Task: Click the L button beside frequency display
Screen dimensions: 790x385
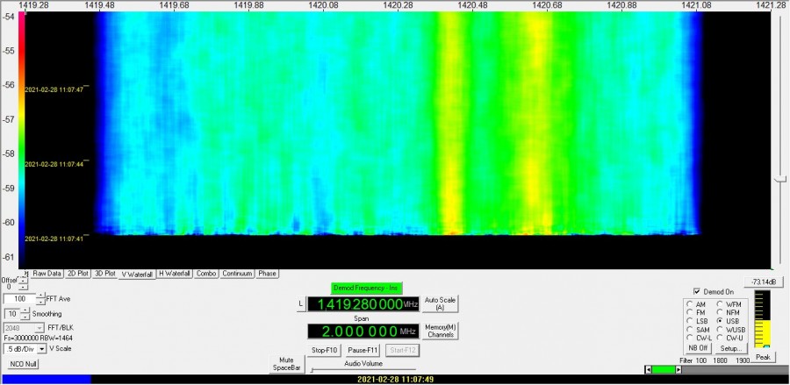Action: click(x=300, y=303)
